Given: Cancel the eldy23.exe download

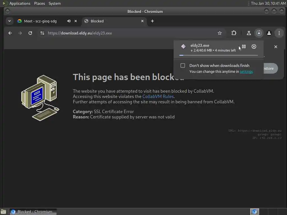Looking at the screenshot, I should 254,47.
